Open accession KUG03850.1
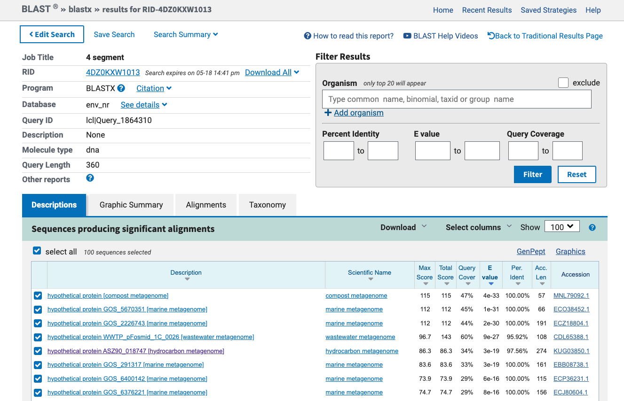The height and width of the screenshot is (401, 624). [571, 351]
